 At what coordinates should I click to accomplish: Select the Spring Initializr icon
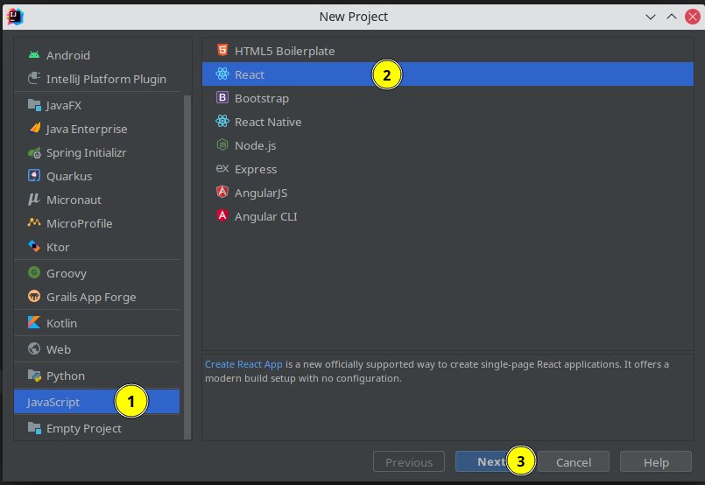[34, 152]
